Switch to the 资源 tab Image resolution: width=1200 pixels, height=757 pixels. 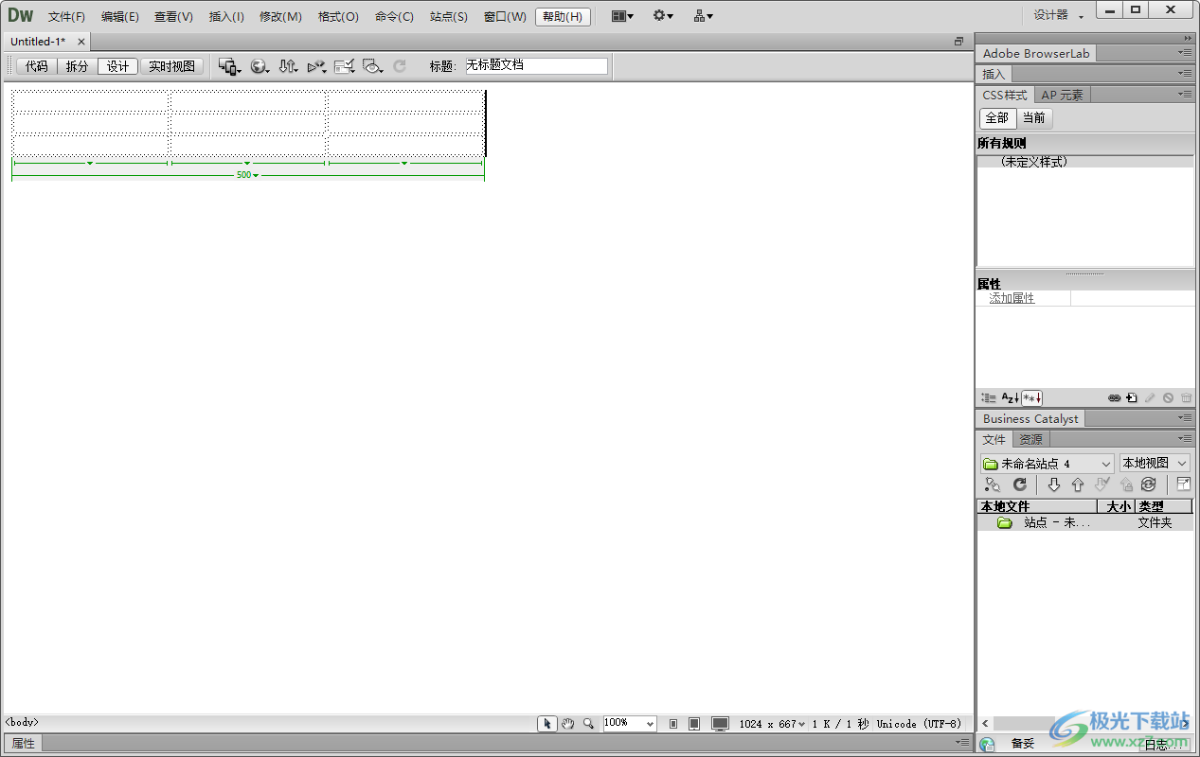(x=1030, y=439)
